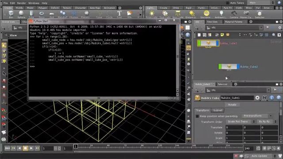
Task: Select the Box shelf tool
Action: [x=11, y=14]
